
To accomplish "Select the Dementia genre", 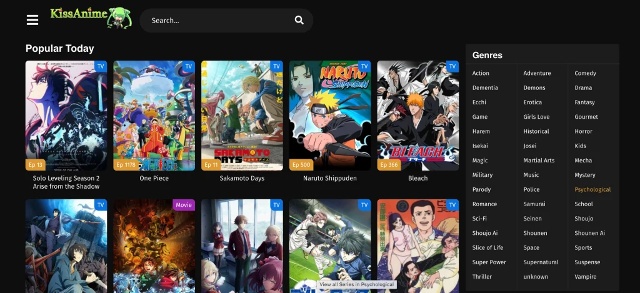I will pos(485,87).
